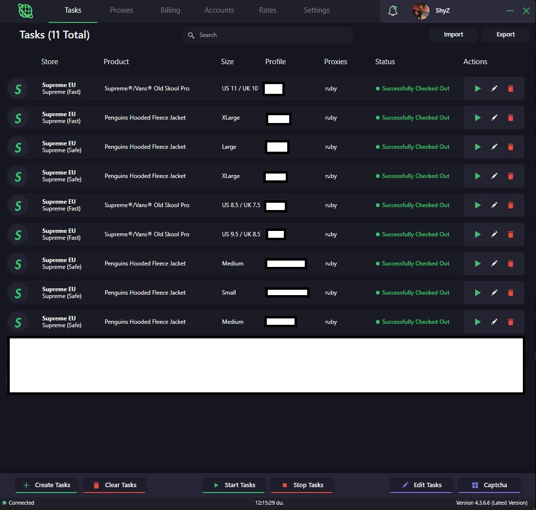Image resolution: width=536 pixels, height=510 pixels.
Task: Delete the US 9.5 / UK 8.5 task
Action: click(x=510, y=234)
